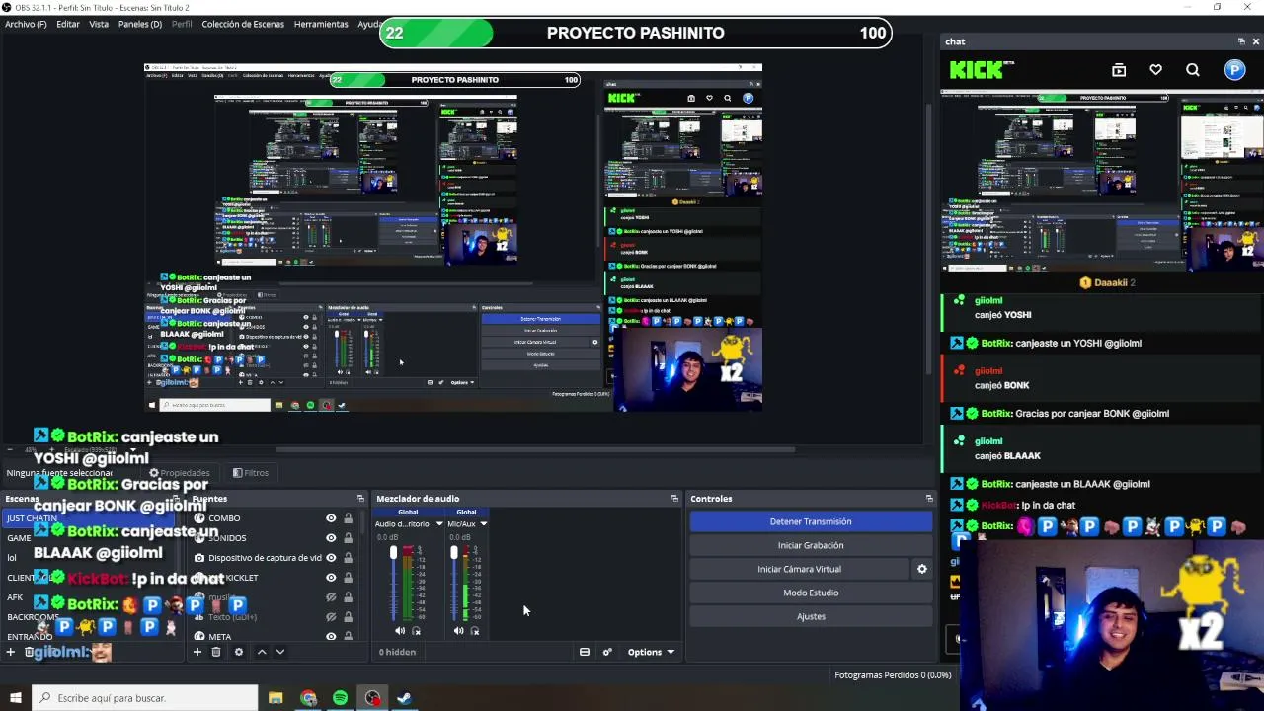Screen dimensions: 1264x711
Task: Open advanced audio properties gears icon
Action: 607,652
